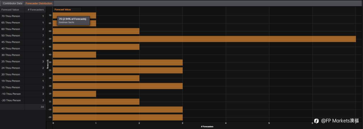Select the 20 Thou Person table row
Viewport: 363px width, 129px height.
point(23,74)
